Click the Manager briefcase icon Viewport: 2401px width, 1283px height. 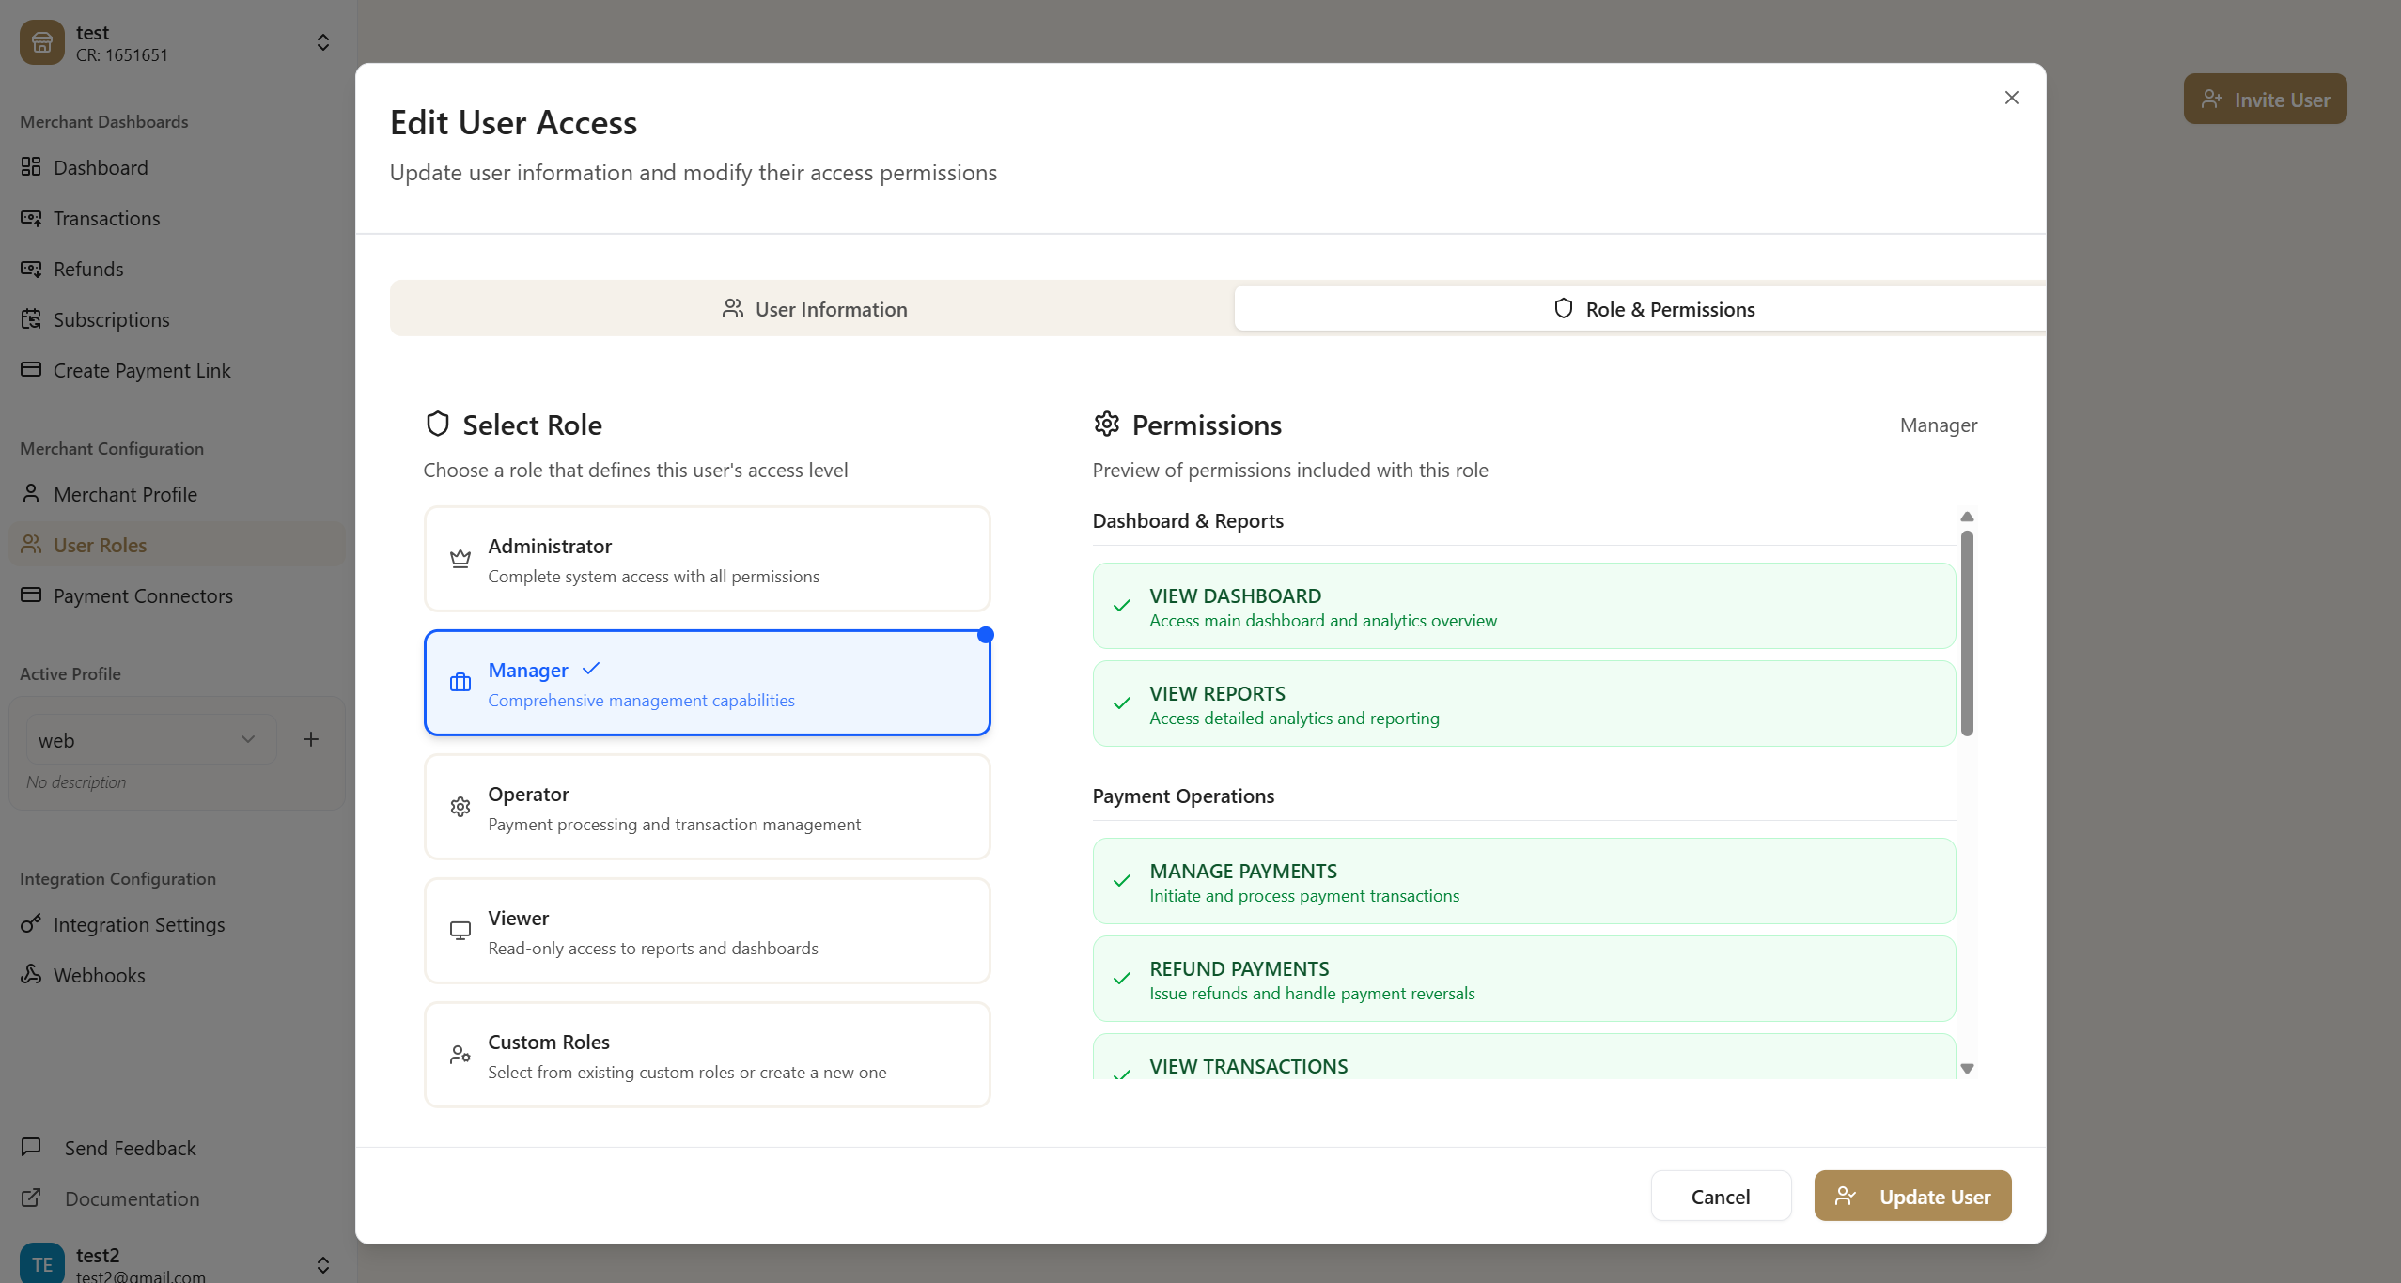tap(460, 684)
